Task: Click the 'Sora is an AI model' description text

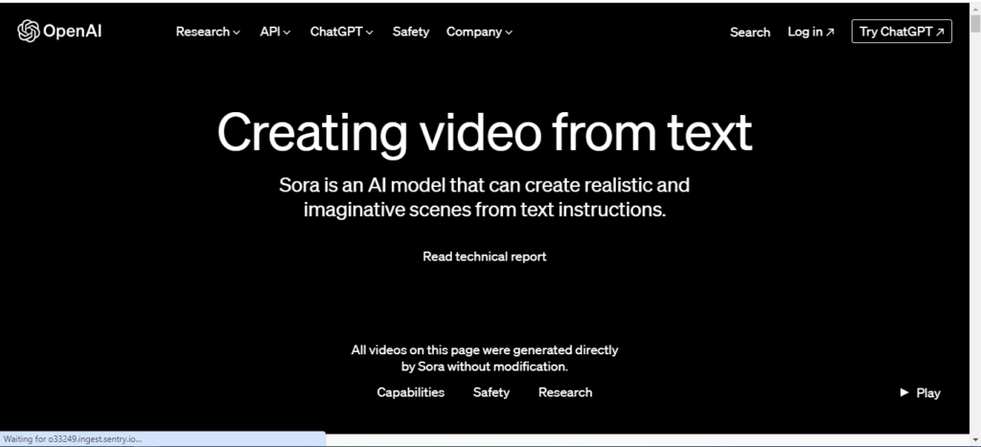Action: (x=484, y=197)
